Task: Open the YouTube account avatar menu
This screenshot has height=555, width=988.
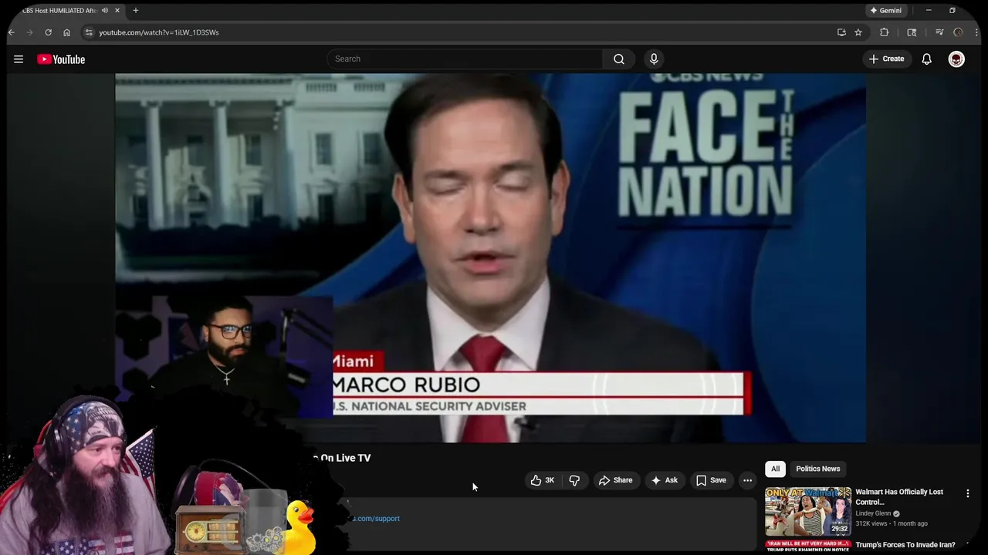Action: (x=956, y=59)
